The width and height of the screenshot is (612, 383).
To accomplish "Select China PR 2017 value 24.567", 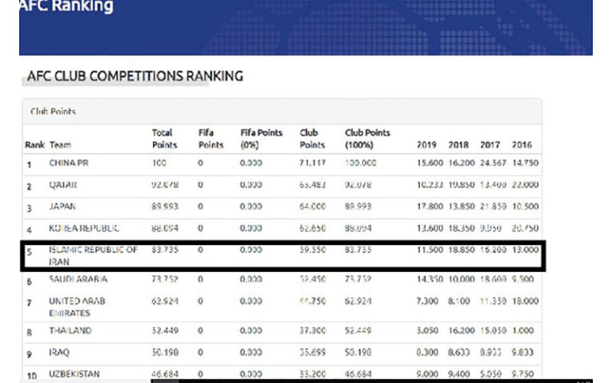I will point(493,163).
